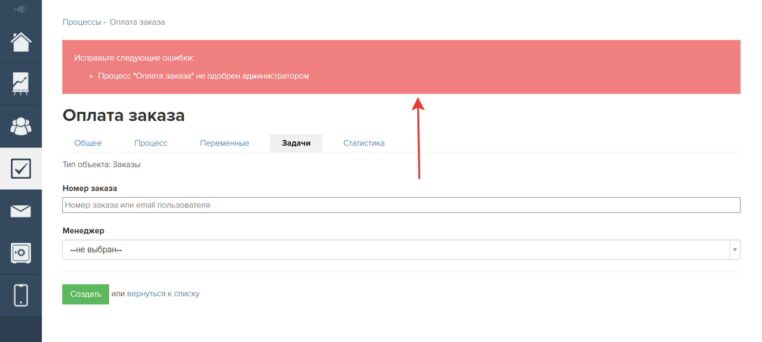This screenshot has height=342, width=762.
Task: Click the red error message banner
Action: click(x=401, y=67)
